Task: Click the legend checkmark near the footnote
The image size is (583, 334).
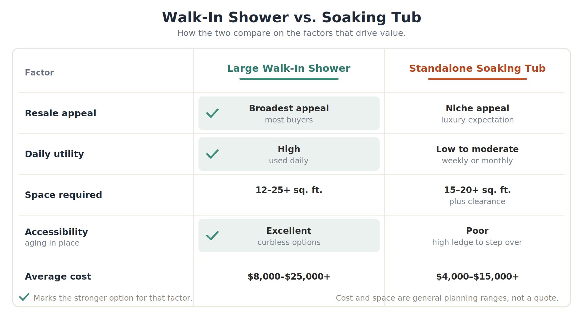Action: click(24, 297)
